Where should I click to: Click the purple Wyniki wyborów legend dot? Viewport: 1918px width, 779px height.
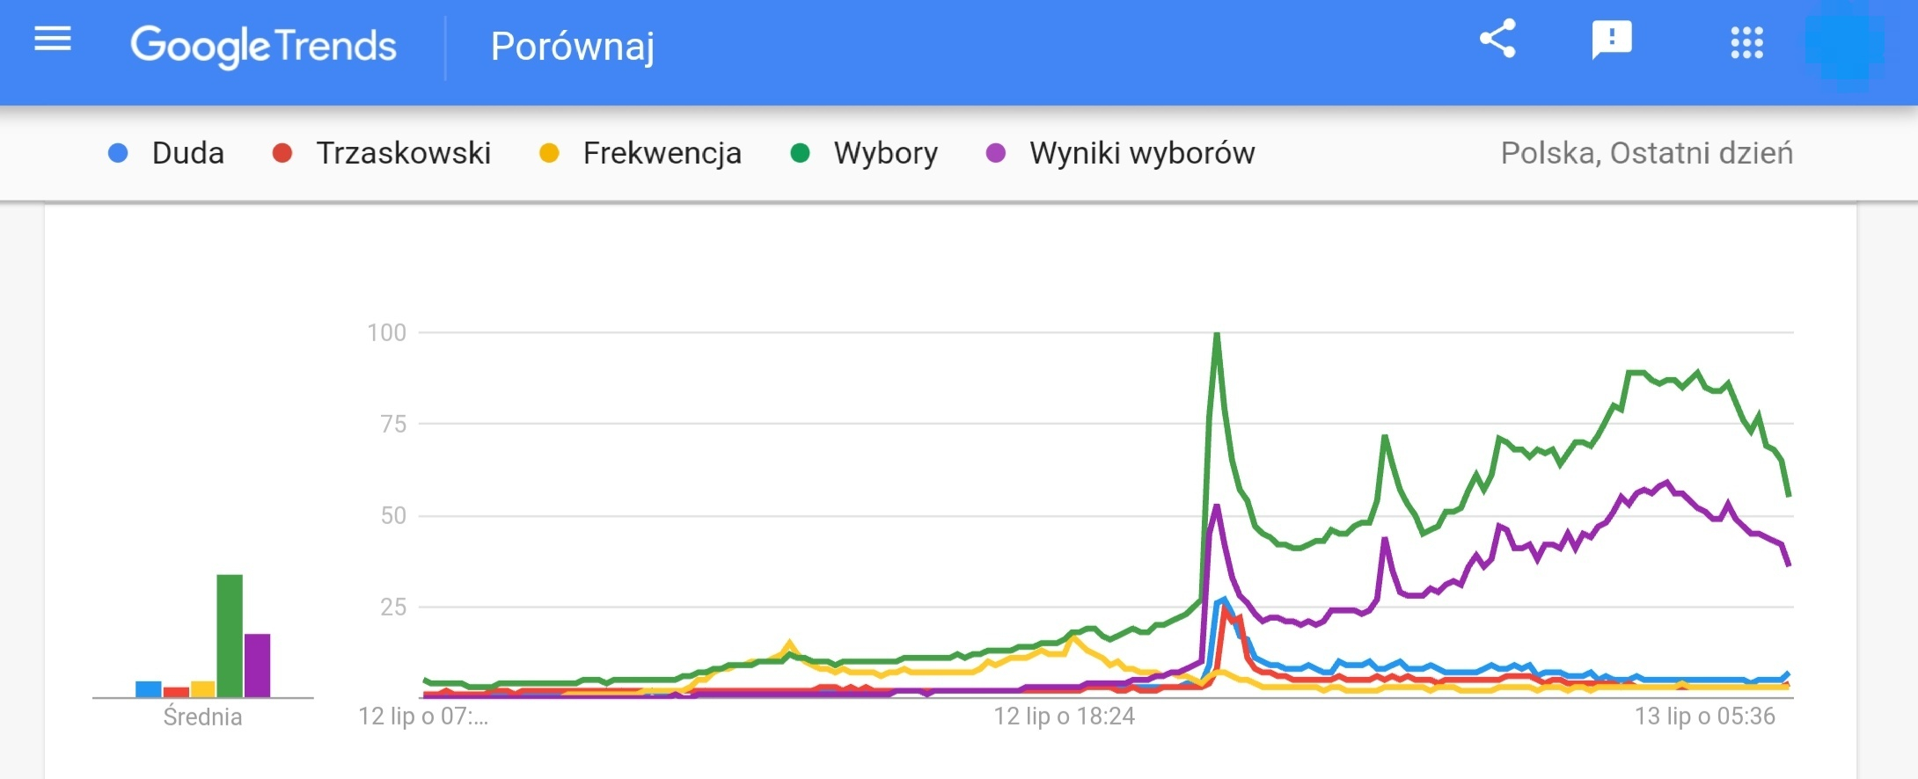click(x=996, y=154)
